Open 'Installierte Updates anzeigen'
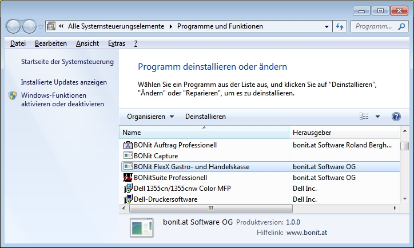 (64, 82)
